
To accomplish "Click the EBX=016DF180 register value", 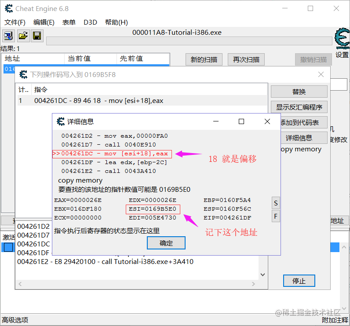I will 78,209.
